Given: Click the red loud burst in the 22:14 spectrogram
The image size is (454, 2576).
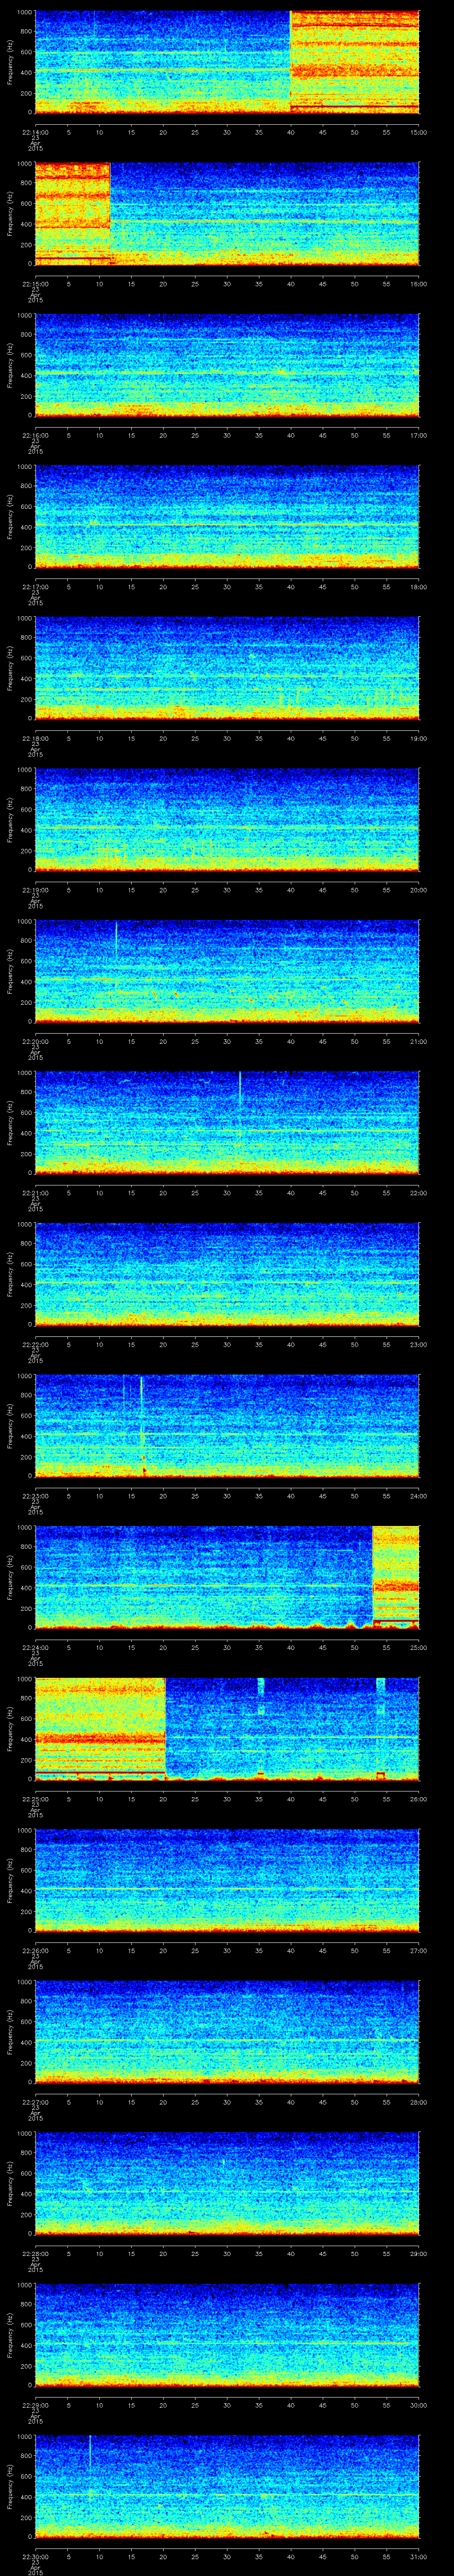Looking at the screenshot, I should [354, 60].
